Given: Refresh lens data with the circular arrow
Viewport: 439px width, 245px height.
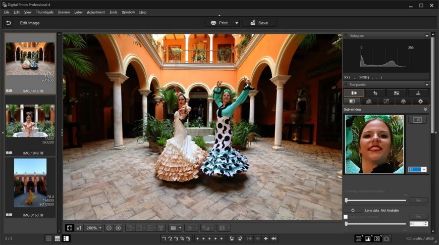Looking at the screenshot, I should tap(353, 210).
